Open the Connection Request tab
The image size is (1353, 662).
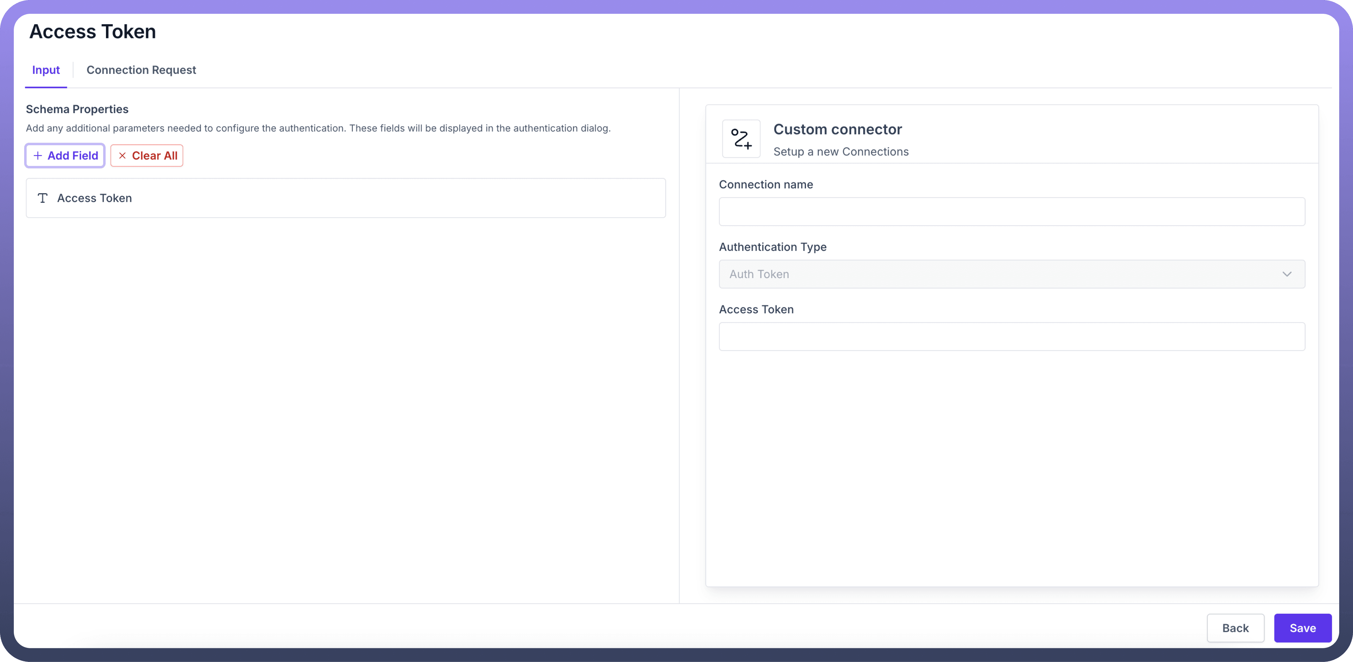[141, 70]
